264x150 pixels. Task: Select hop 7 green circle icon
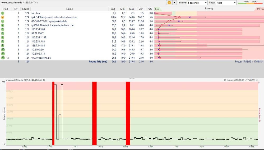click(3, 37)
